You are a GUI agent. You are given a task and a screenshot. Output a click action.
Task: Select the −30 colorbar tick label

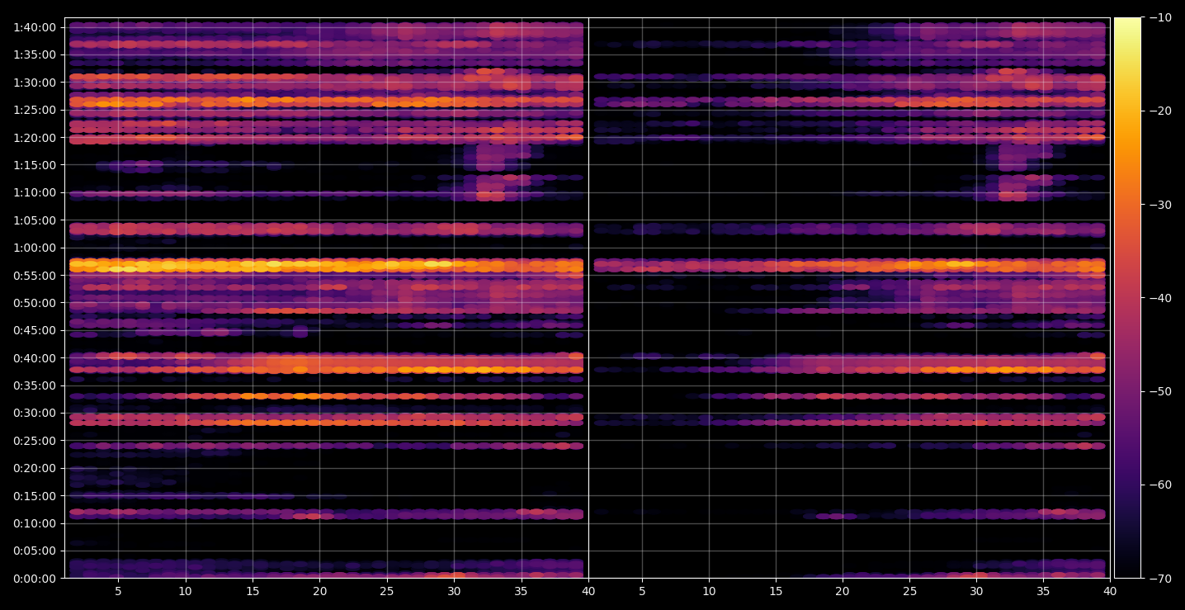(1161, 205)
